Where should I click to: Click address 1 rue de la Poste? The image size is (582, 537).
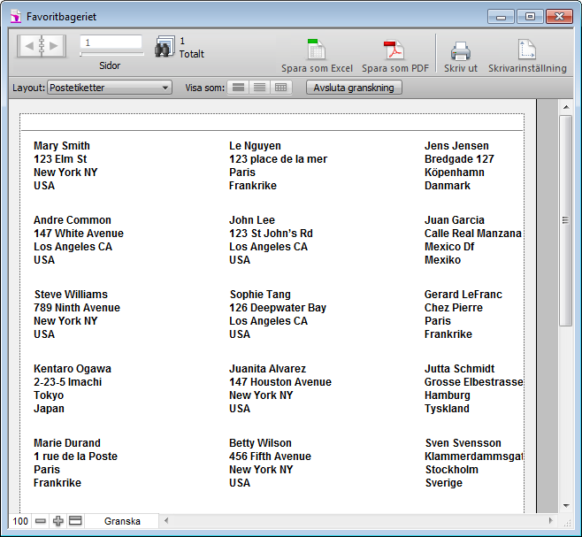(75, 456)
